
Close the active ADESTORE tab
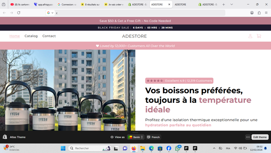coord(169,5)
